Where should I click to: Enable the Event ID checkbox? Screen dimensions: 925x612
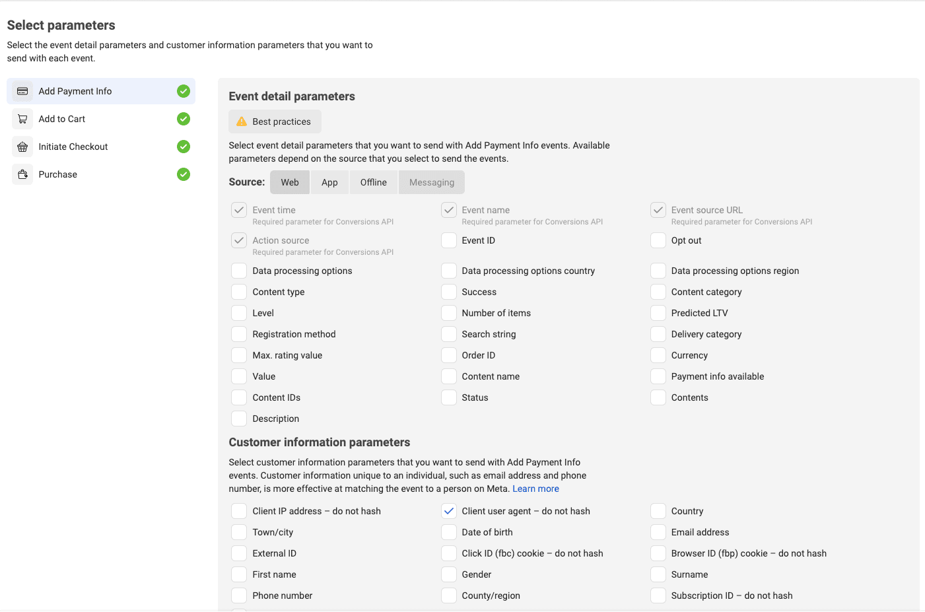tap(449, 240)
